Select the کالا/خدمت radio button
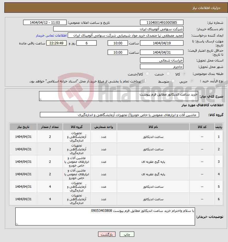Image resolution: width=228 pixels, height=242 pixels. point(147,74)
